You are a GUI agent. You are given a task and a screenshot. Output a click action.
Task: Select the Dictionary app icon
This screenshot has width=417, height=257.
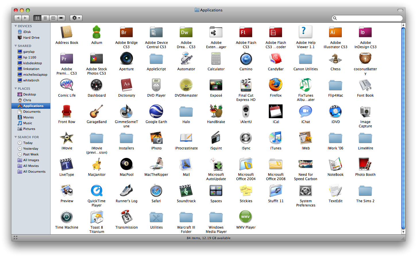126,85
